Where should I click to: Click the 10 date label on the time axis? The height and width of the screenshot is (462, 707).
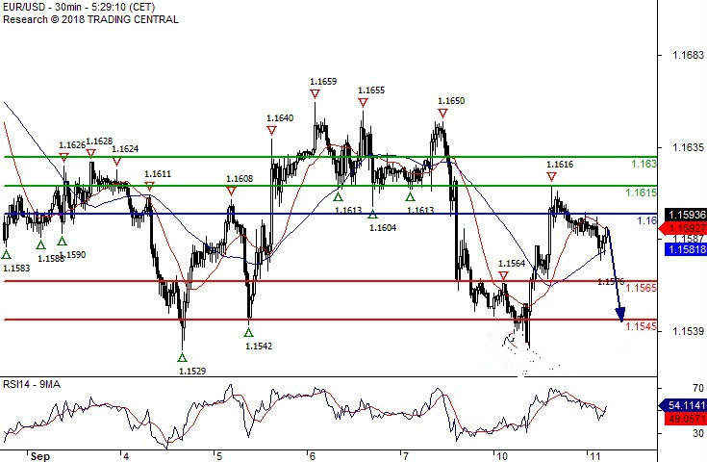click(x=501, y=455)
